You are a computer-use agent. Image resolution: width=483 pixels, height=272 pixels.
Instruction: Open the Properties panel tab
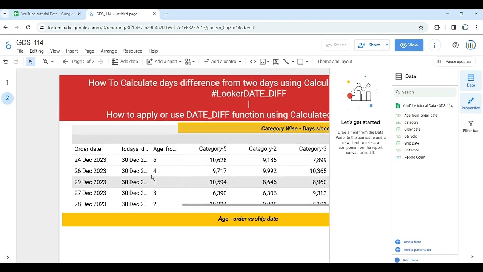pyautogui.click(x=471, y=104)
